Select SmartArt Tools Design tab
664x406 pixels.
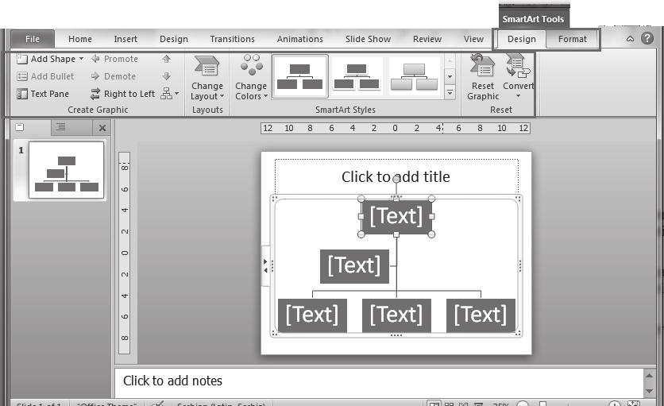[x=521, y=39]
